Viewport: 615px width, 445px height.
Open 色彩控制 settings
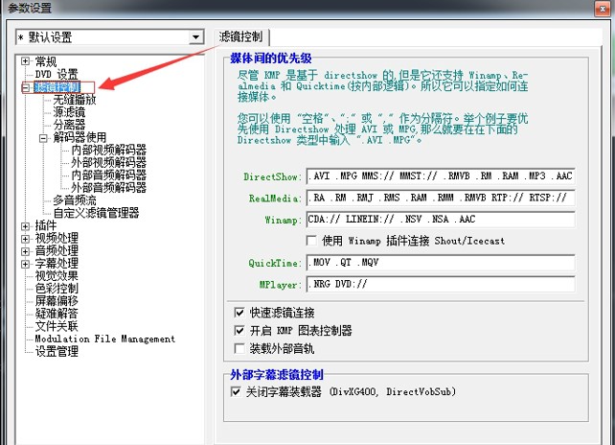coord(57,289)
